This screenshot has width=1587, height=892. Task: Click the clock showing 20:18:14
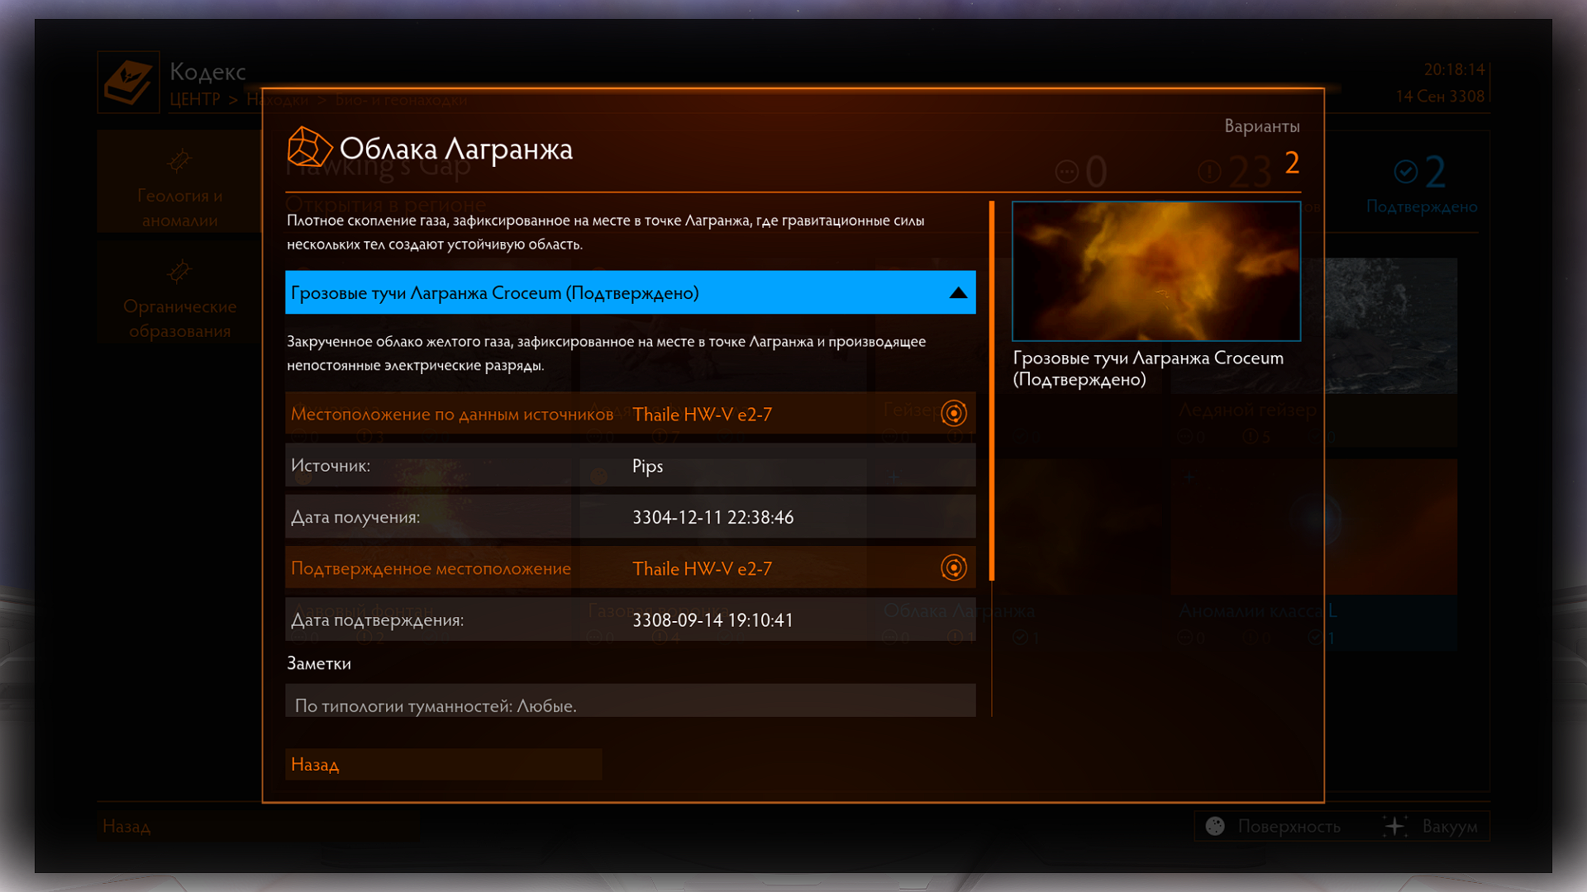[x=1454, y=69]
